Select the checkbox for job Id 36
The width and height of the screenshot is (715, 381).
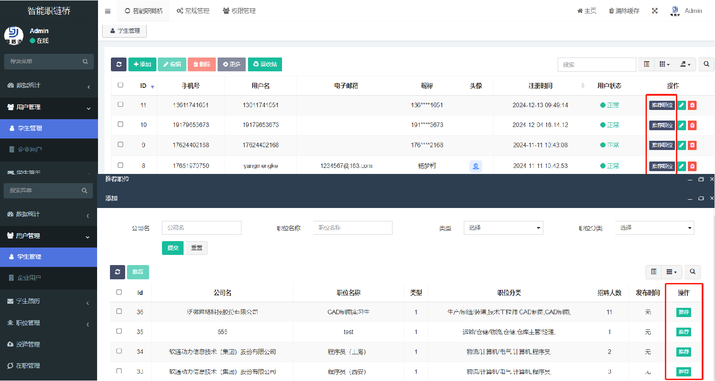pyautogui.click(x=119, y=312)
